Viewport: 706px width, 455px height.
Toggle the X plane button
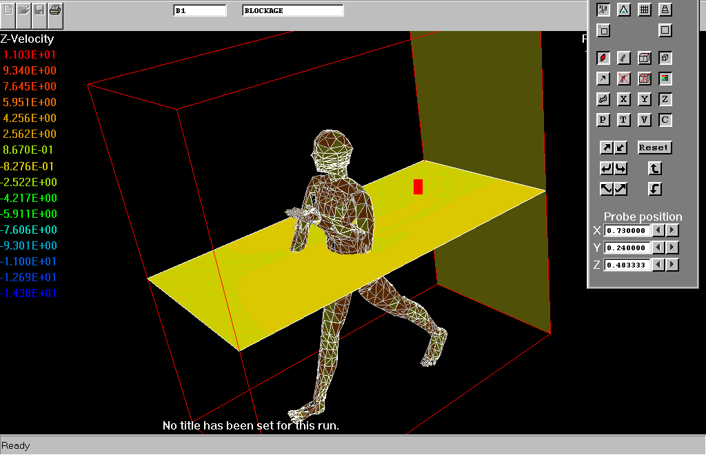(x=624, y=99)
